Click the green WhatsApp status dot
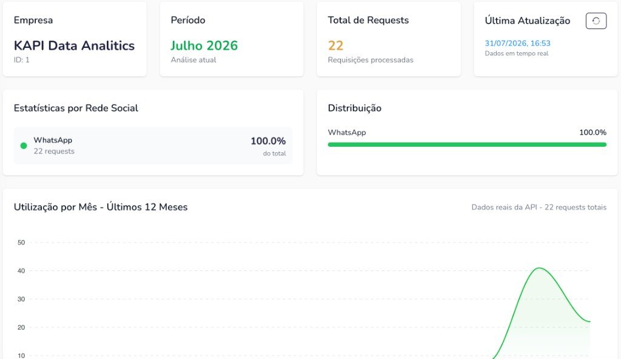The width and height of the screenshot is (621, 359). point(24,146)
